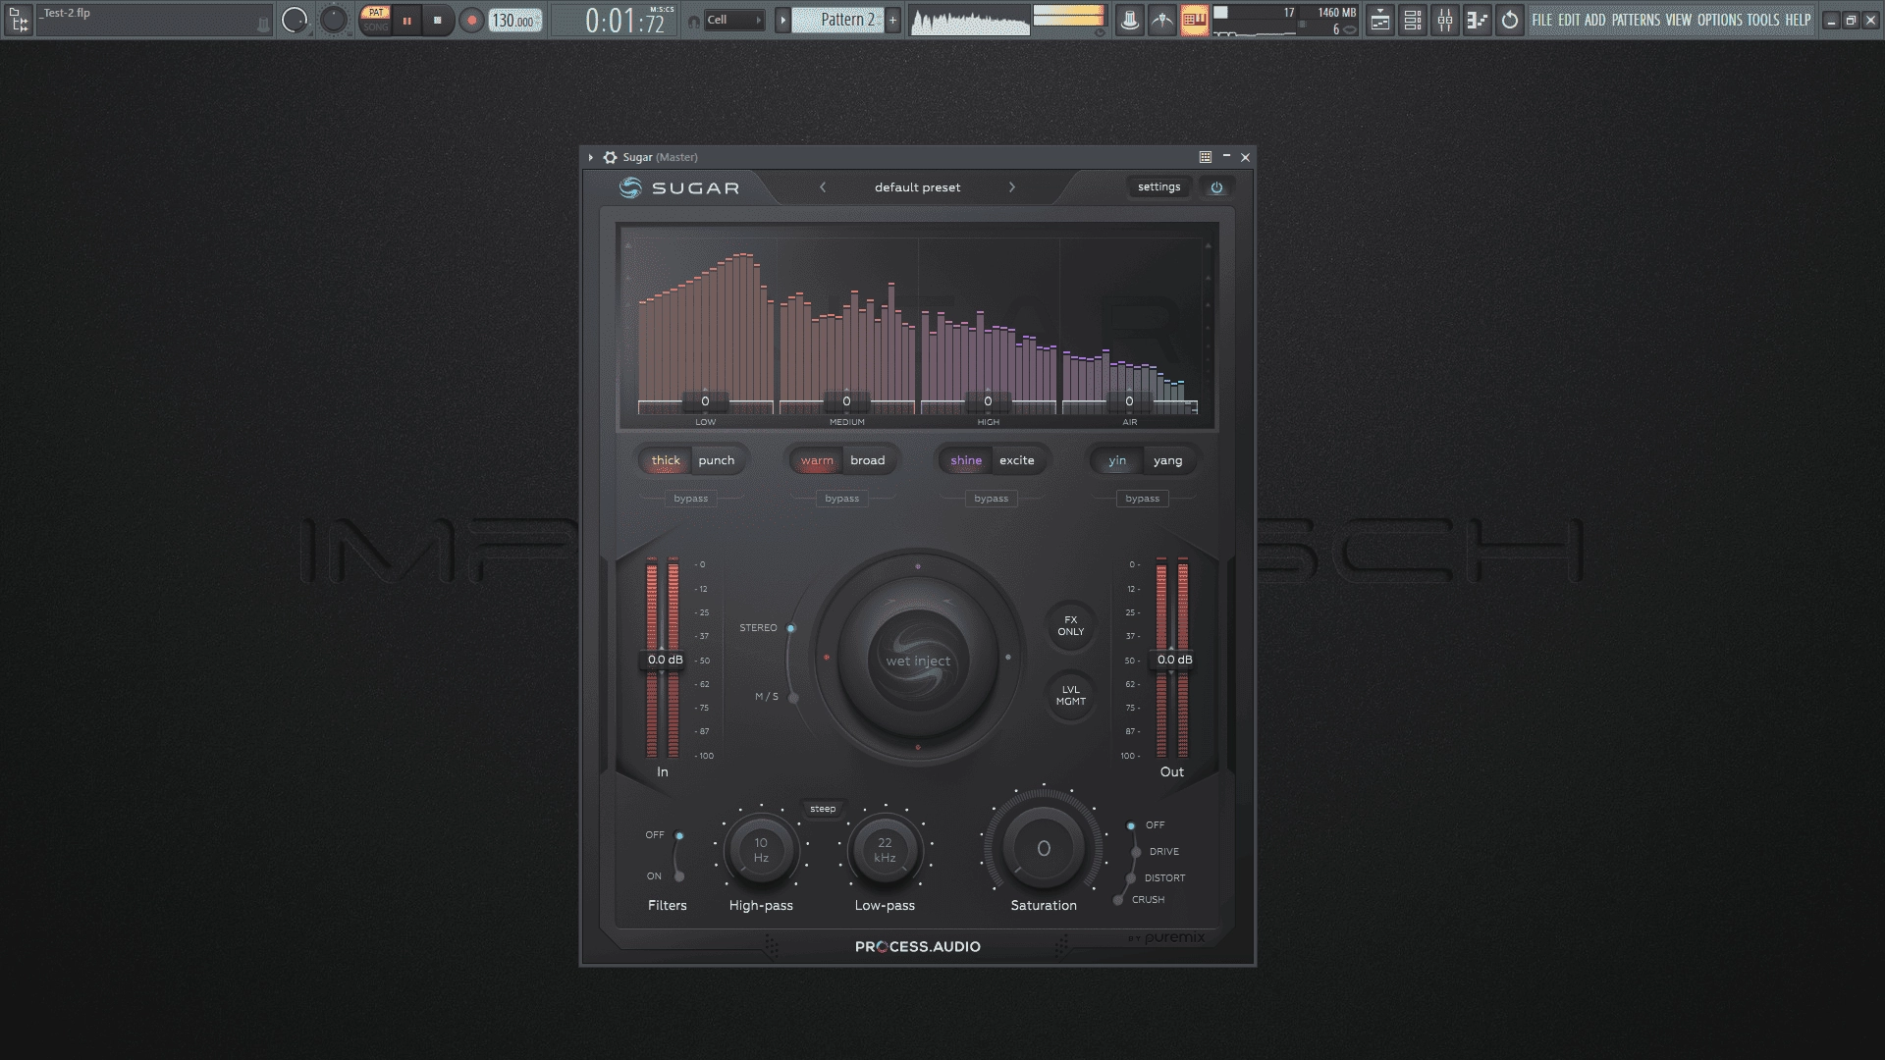Stop playback in the transport bar

tap(438, 20)
